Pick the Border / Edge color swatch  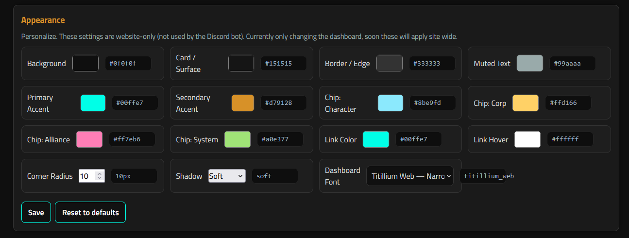click(x=390, y=63)
